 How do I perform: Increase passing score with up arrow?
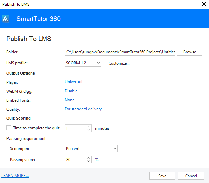(x=89, y=158)
